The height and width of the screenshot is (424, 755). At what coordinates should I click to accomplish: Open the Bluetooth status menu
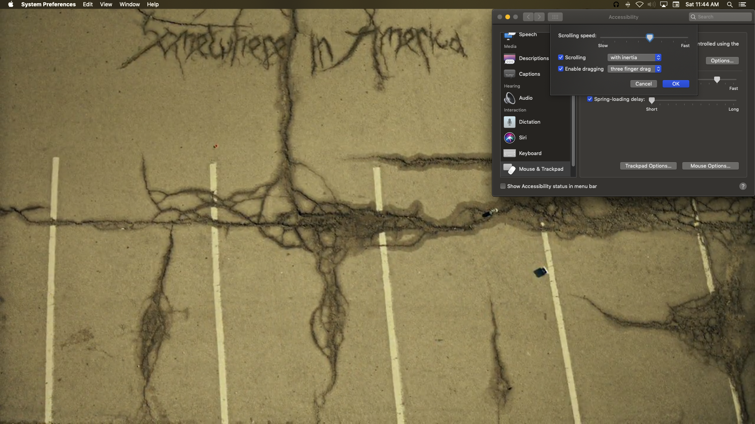[x=628, y=4]
